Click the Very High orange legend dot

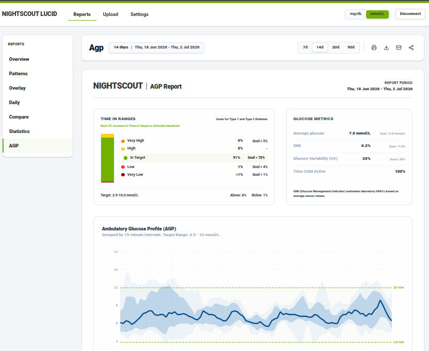click(123, 141)
